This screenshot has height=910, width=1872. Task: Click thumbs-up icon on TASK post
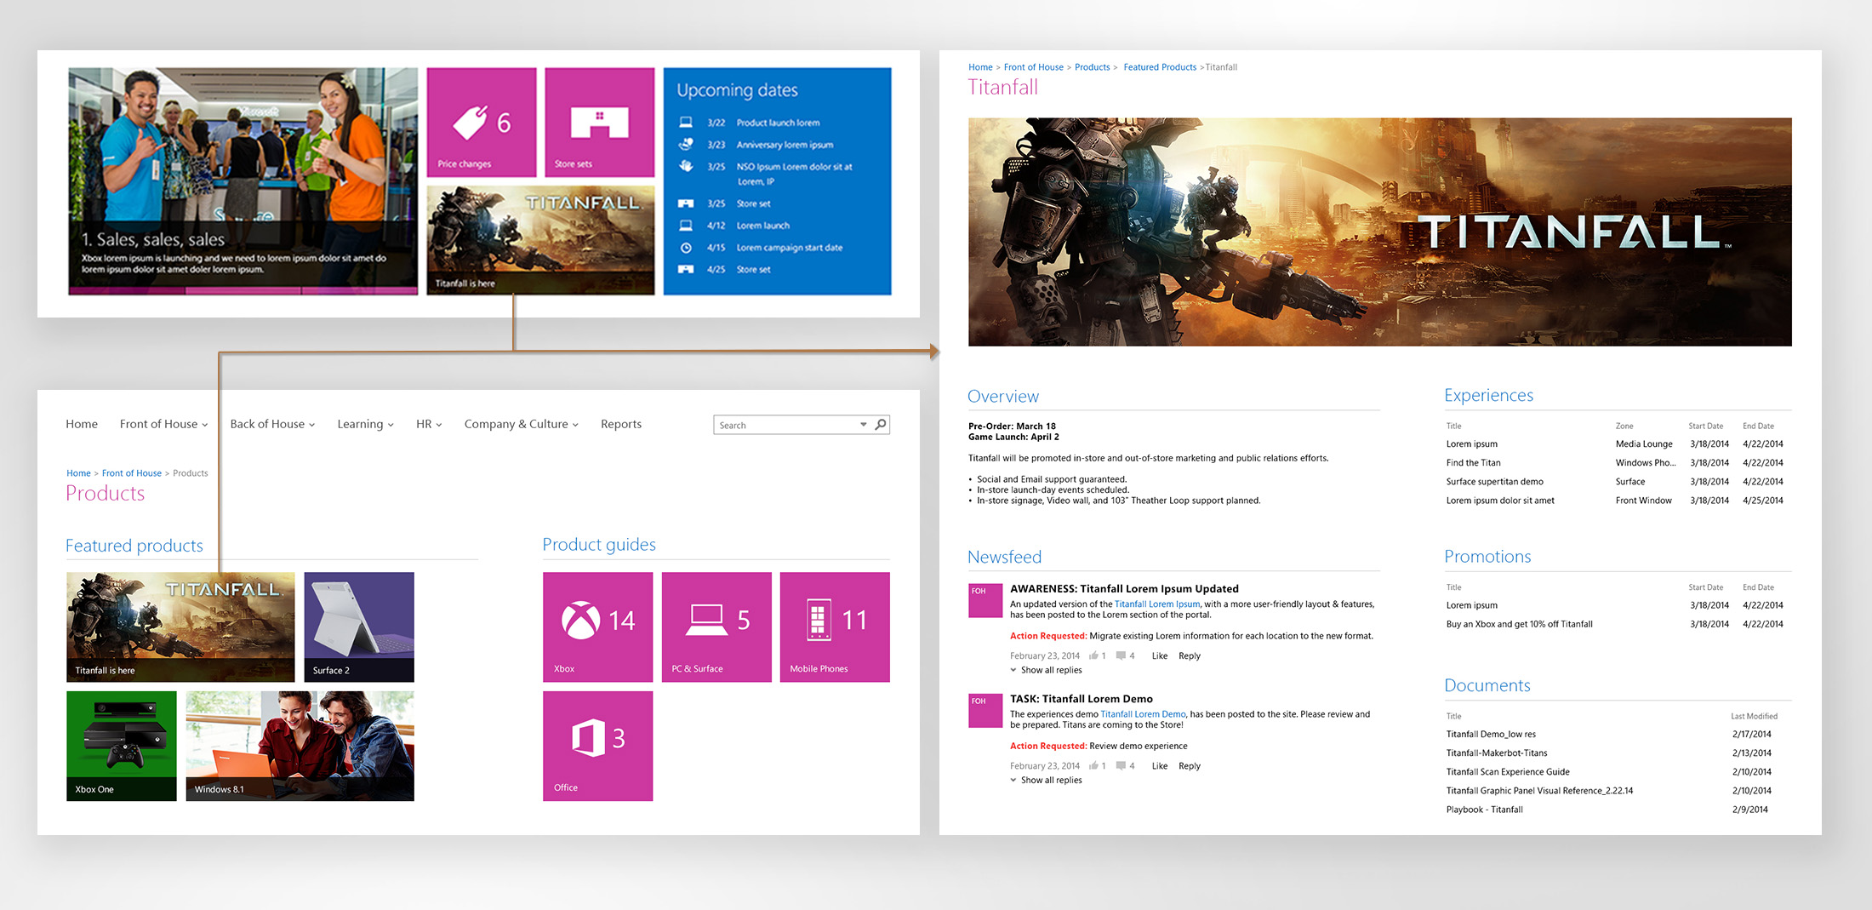click(x=1093, y=765)
